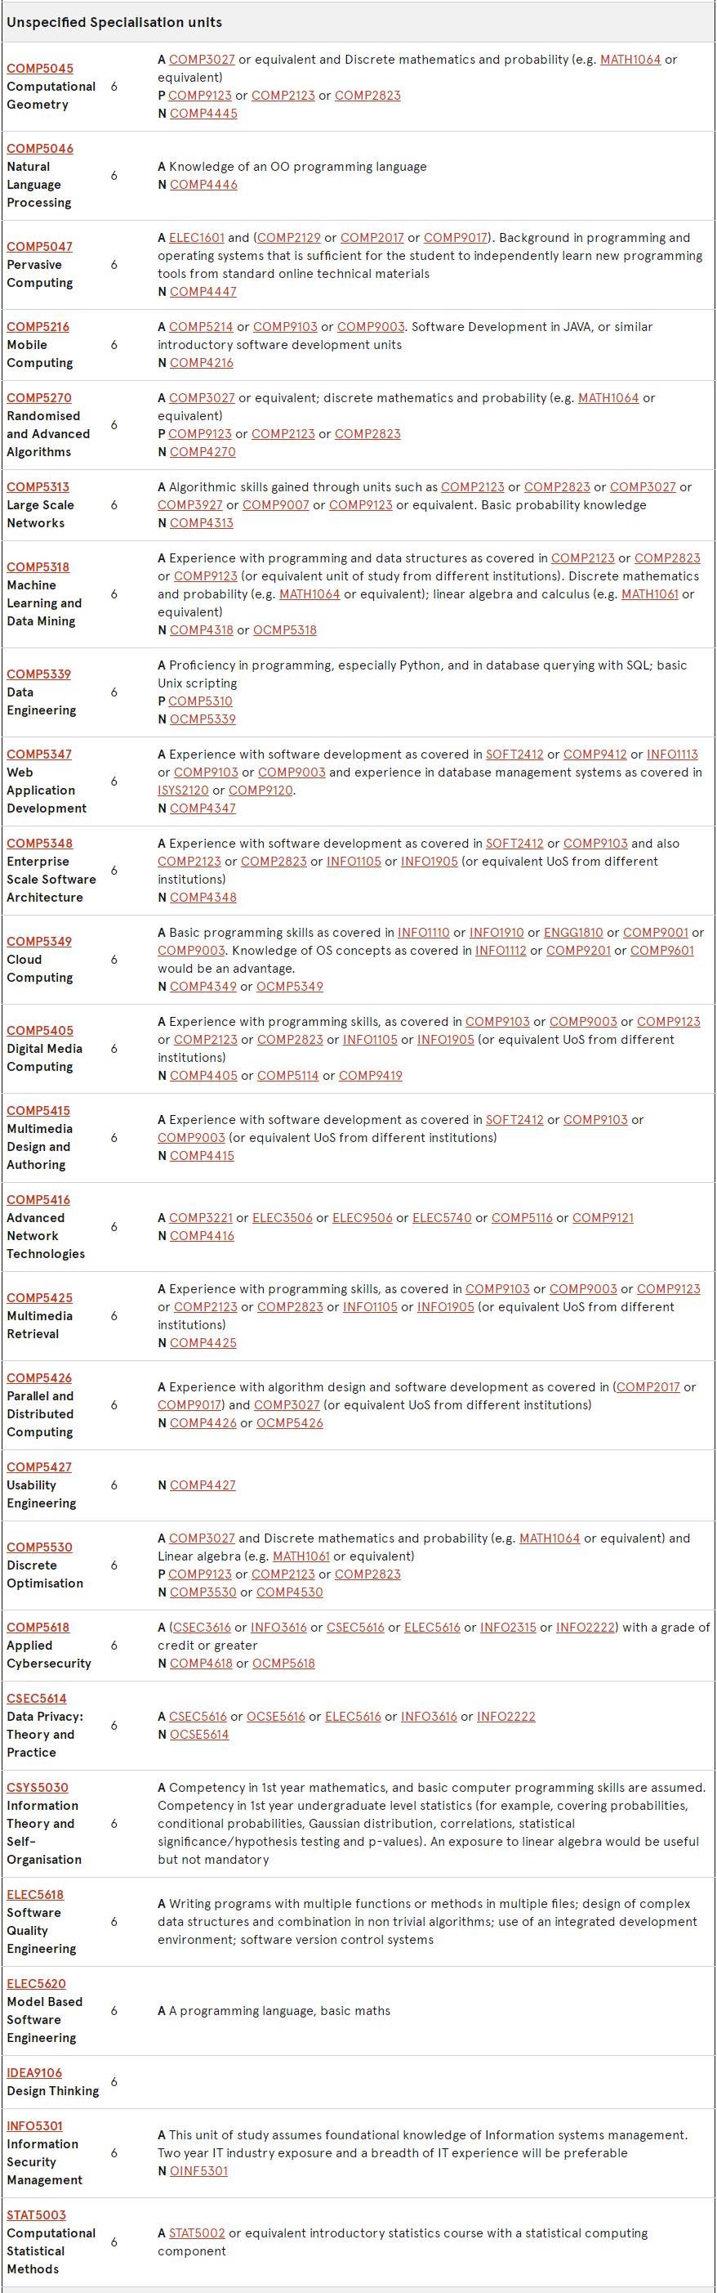This screenshot has height=2293, width=717.
Task: Open the STAT5002 assumed knowledge link
Action: 197,2233
